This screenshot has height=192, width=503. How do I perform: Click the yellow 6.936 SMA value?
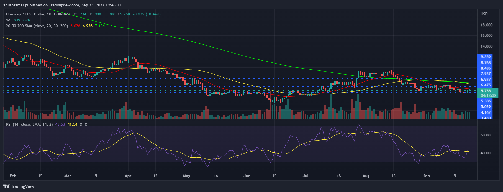pos(88,26)
